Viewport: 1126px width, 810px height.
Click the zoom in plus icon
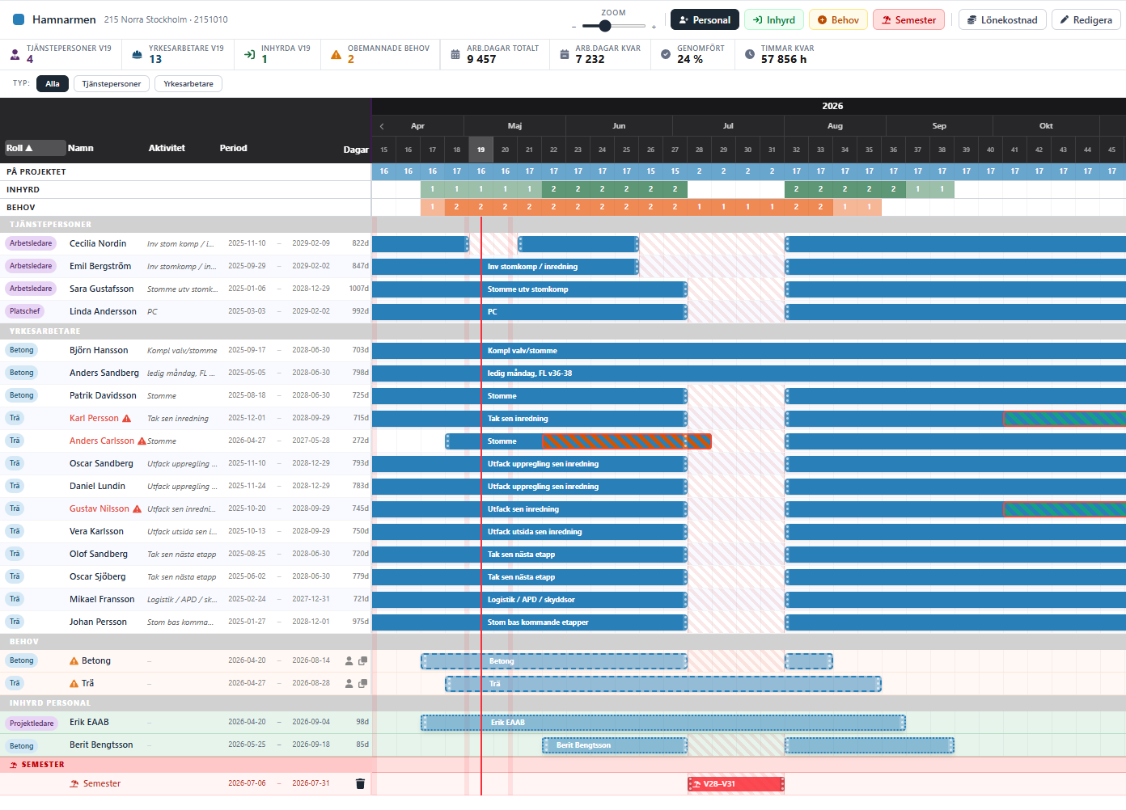tap(654, 27)
